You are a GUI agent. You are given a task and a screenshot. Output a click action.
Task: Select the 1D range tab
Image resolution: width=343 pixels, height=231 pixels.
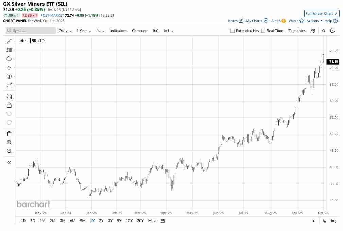23,221
